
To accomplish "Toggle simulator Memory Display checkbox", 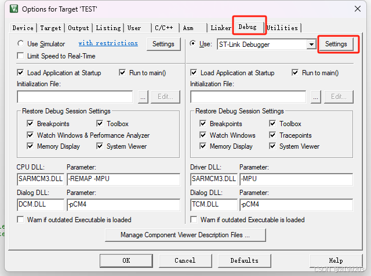I will pos(30,146).
